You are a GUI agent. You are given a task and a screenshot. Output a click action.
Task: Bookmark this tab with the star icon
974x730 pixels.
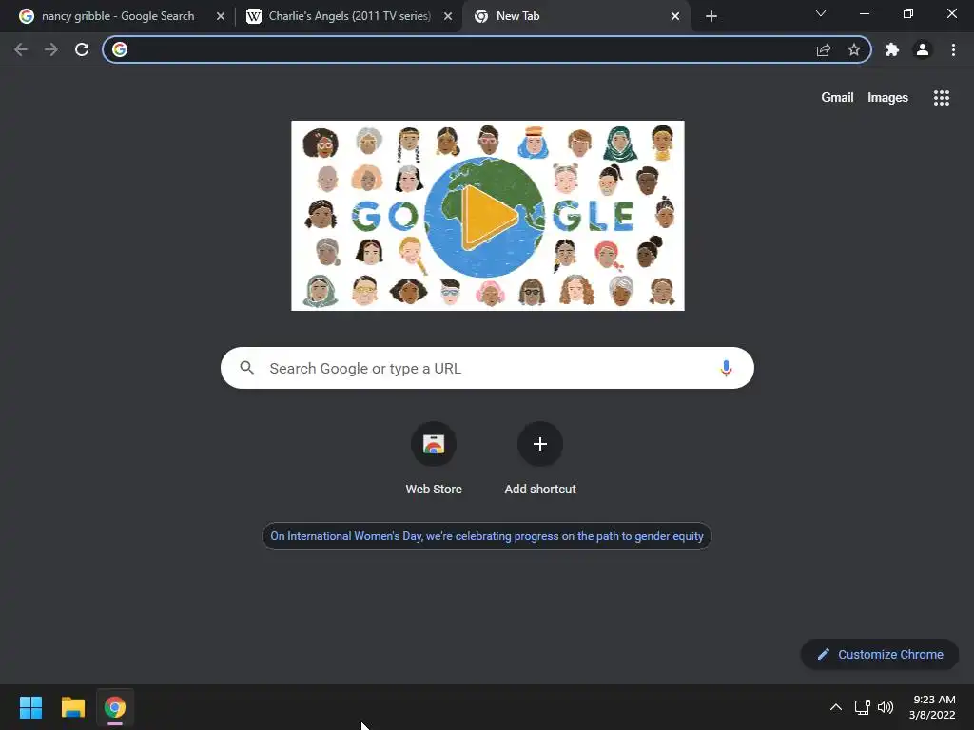(x=854, y=49)
